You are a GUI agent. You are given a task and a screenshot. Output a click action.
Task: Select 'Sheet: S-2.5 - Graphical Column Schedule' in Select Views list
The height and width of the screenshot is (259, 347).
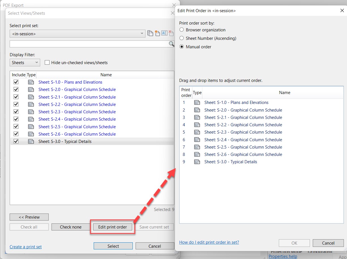[77, 127]
